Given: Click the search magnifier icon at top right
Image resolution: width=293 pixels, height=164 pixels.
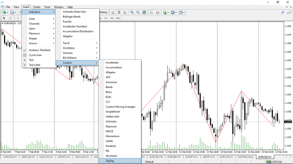Looking at the screenshot, I should tap(283, 13).
